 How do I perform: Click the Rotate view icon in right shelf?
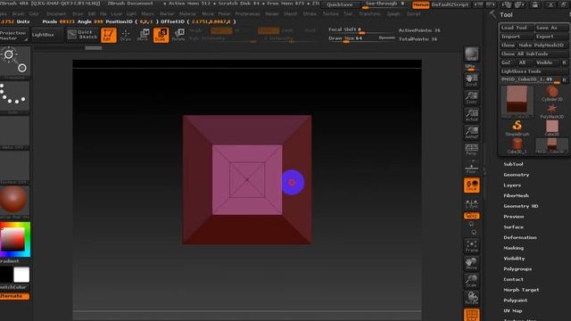point(472,299)
